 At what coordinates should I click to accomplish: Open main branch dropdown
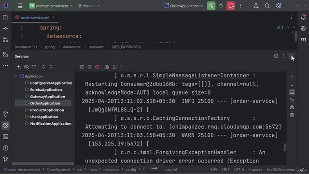[x=89, y=6]
